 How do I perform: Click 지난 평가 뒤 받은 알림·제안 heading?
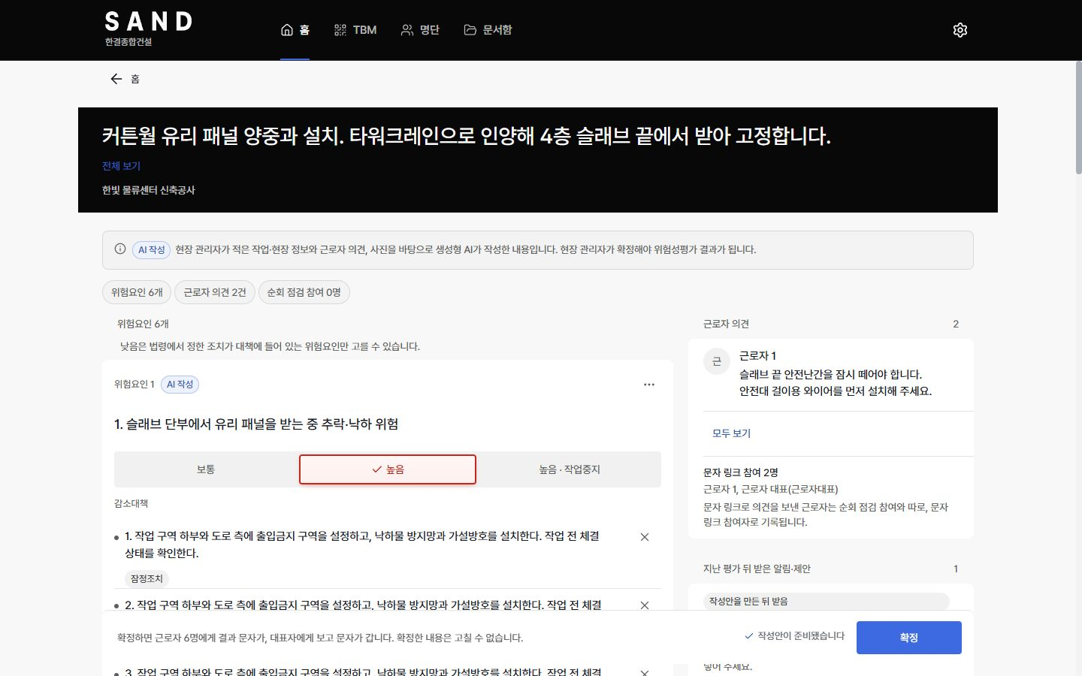[x=757, y=569]
